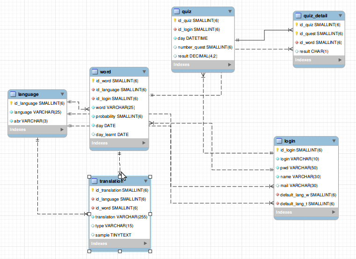
Task: Click the login table header icon
Action: (279, 141)
